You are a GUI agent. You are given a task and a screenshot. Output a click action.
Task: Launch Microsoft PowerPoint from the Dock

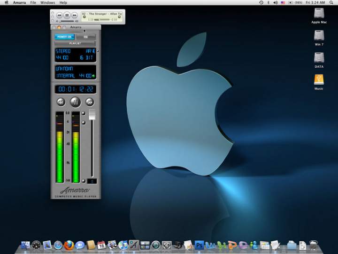(232, 246)
